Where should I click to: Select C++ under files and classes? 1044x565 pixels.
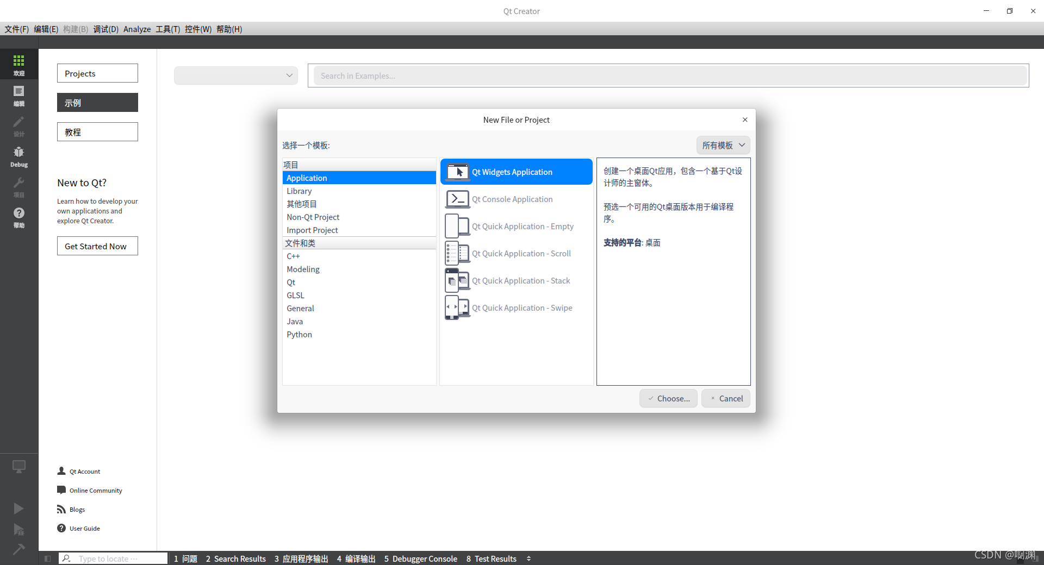[x=359, y=256]
